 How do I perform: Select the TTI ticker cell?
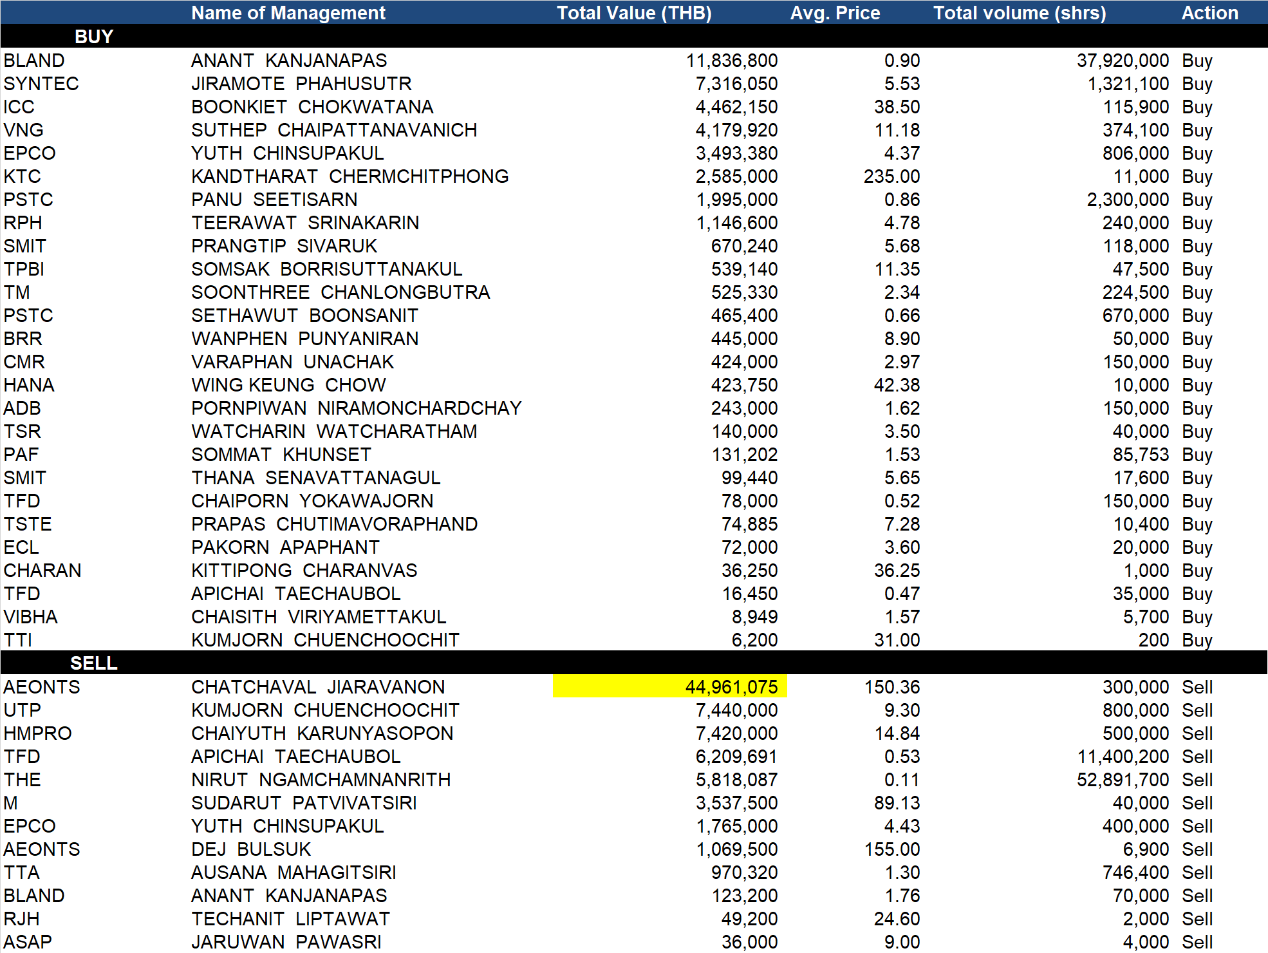(18, 640)
